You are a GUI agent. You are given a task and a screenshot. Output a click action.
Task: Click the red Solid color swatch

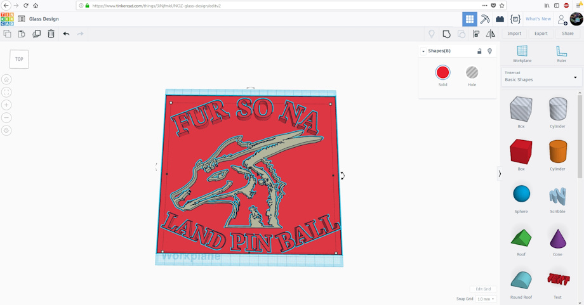point(442,72)
